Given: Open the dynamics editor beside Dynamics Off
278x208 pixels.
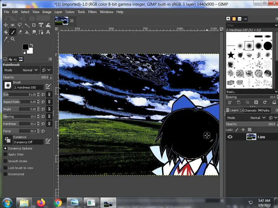Looking at the screenshot, I should [48, 141].
